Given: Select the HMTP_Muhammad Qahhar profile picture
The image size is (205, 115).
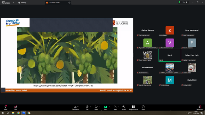Looking at the screenshot, I should [170, 67].
